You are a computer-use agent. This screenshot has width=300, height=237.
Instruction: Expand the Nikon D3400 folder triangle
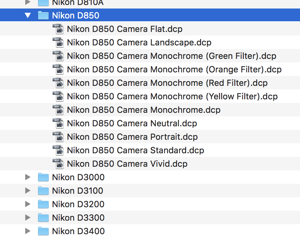click(x=28, y=231)
